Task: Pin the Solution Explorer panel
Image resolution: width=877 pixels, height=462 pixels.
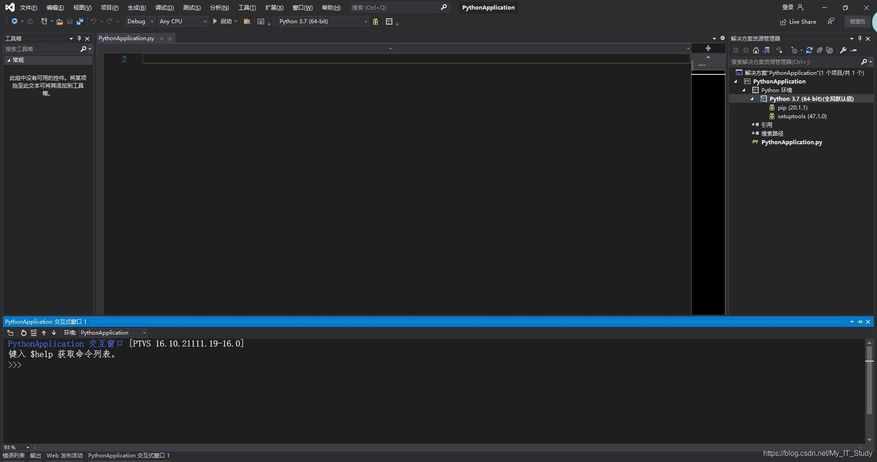Action: coord(860,38)
